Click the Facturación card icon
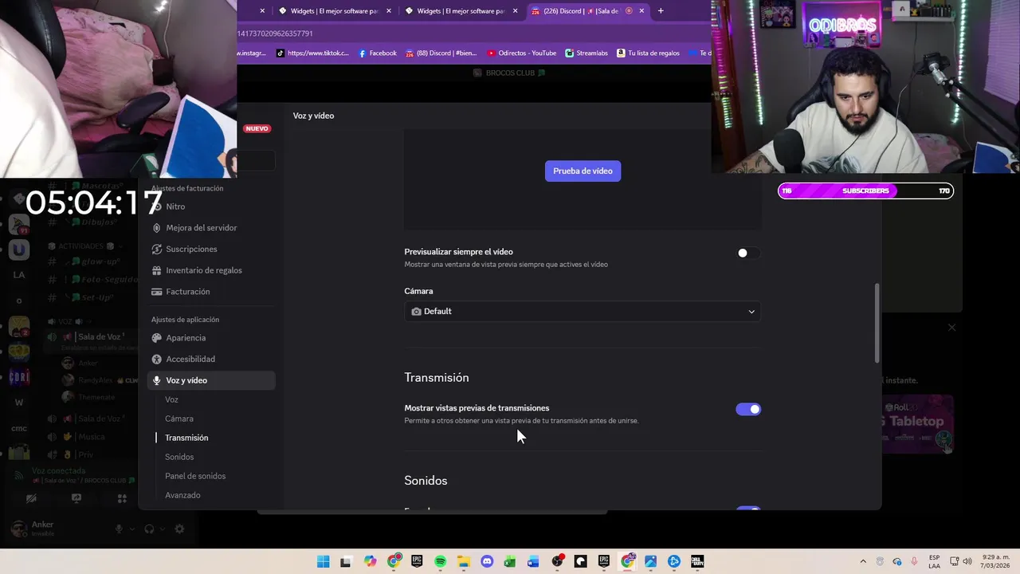 (x=157, y=292)
